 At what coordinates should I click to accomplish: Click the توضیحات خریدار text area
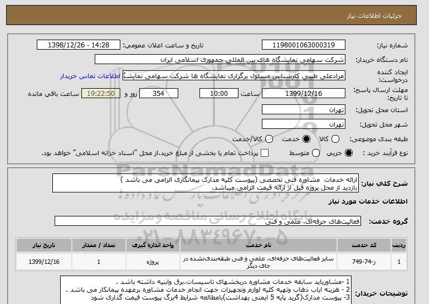pos(206,289)
